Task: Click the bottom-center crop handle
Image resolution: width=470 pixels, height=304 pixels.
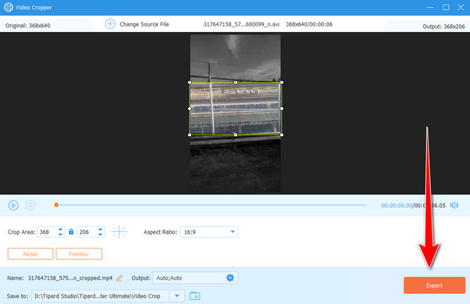Action: pos(236,135)
